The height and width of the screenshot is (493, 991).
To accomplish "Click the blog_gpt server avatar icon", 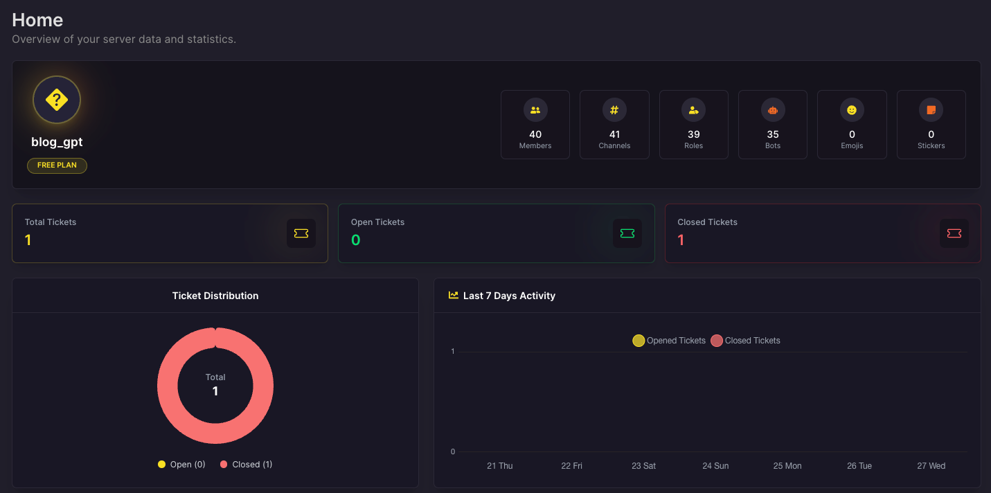I will pos(57,100).
